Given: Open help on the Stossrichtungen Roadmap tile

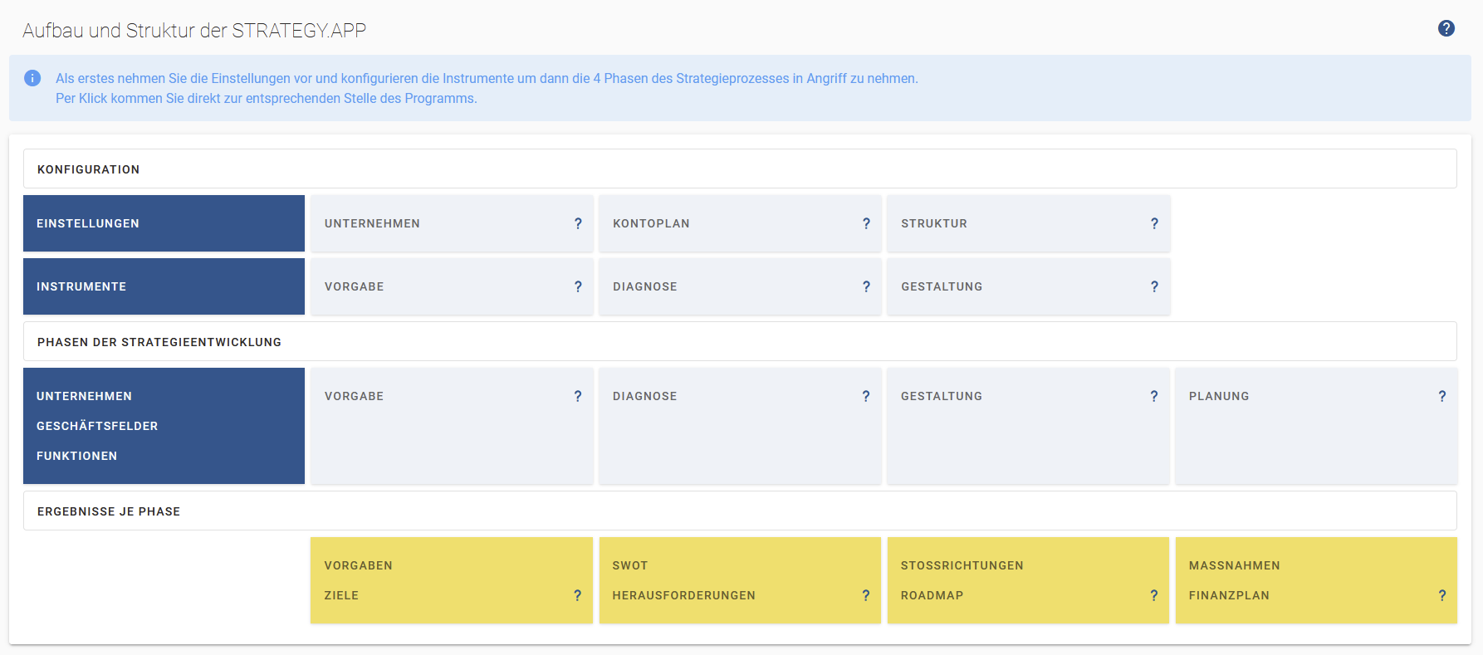Looking at the screenshot, I should pyautogui.click(x=1154, y=595).
